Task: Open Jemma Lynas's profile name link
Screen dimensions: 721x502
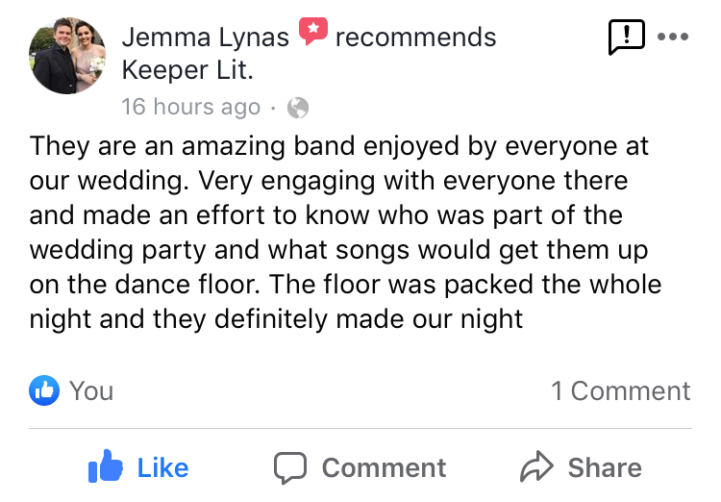Action: (x=205, y=38)
